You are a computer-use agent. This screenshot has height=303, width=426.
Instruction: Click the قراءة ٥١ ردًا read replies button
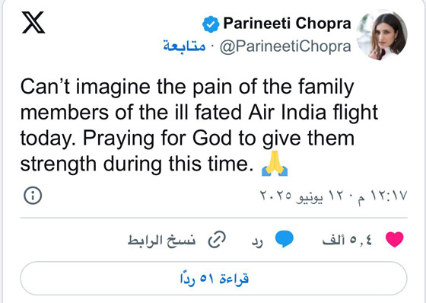tap(214, 278)
